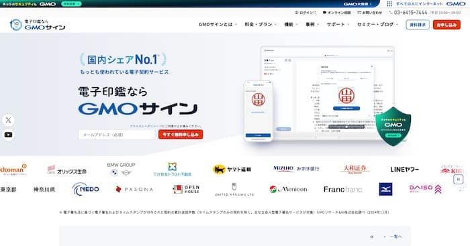Click the laptop screen contract preview image
The image size is (470, 246).
[x=328, y=93]
